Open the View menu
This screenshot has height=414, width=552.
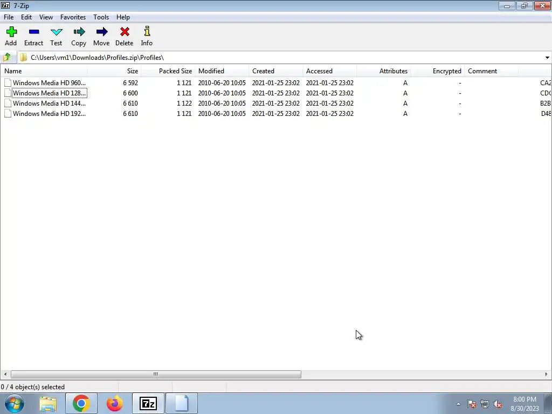(46, 17)
